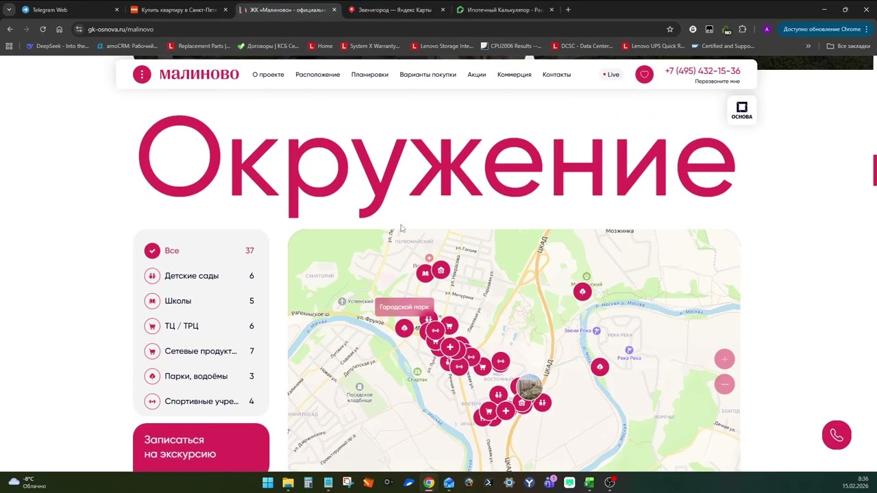Click the Live broadcast button

[x=610, y=75]
